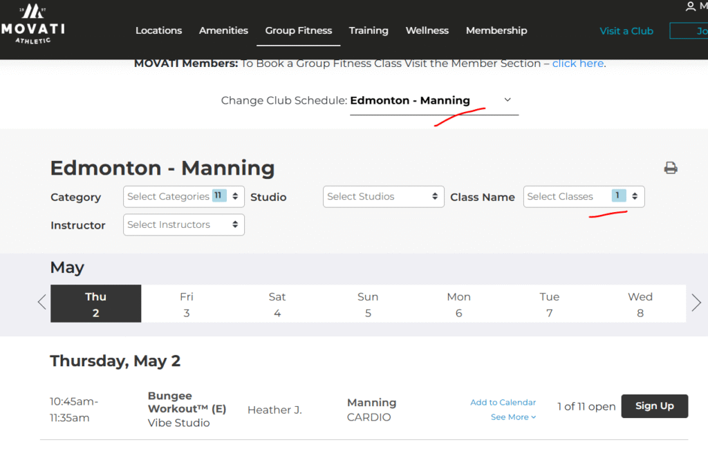Select the Mon 6 date tab
This screenshot has height=467, width=708.
tap(459, 304)
